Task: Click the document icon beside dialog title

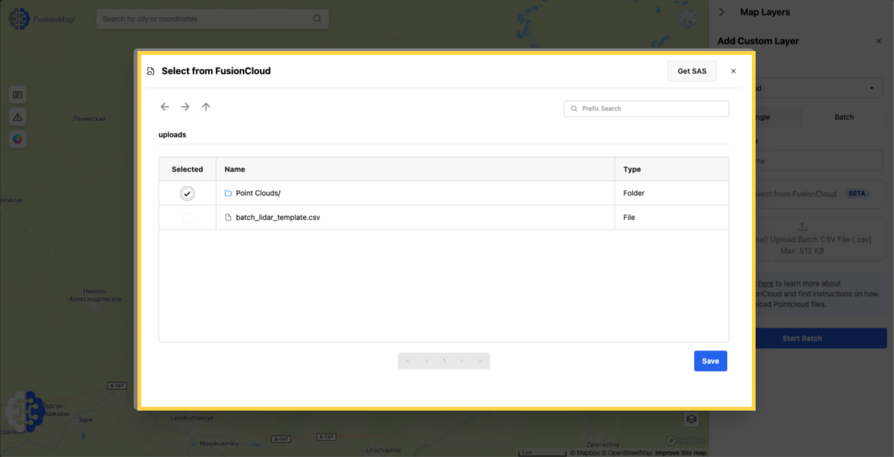Action: click(150, 71)
